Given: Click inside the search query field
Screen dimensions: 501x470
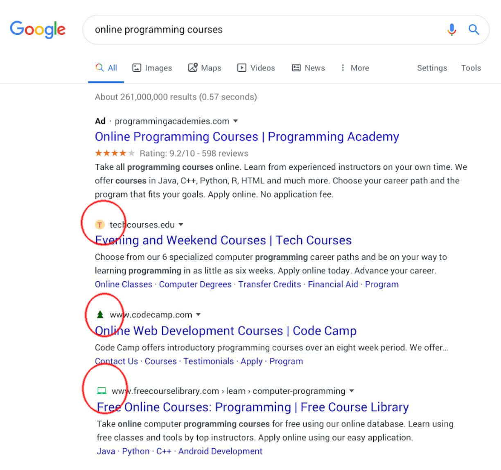Looking at the screenshot, I should click(x=246, y=29).
